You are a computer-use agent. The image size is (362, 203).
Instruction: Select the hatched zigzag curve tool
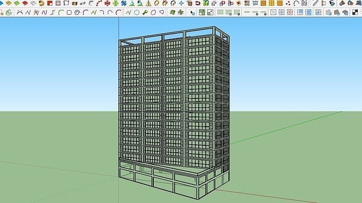[36, 12]
